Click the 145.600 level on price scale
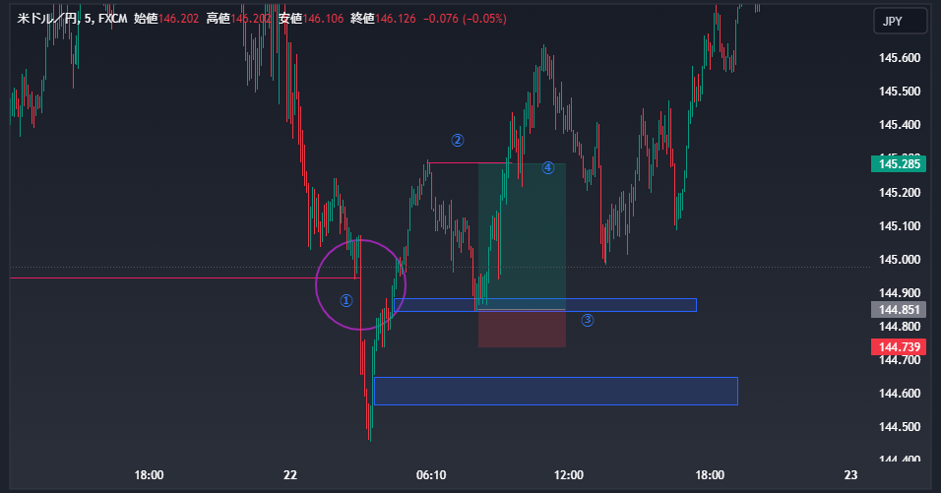This screenshot has height=493, width=941. pyautogui.click(x=898, y=58)
